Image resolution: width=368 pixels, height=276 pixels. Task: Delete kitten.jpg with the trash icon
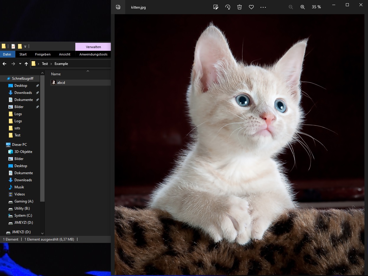[240, 7]
